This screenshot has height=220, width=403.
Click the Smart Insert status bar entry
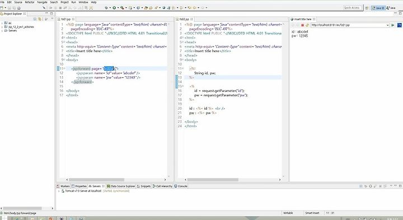(312, 213)
